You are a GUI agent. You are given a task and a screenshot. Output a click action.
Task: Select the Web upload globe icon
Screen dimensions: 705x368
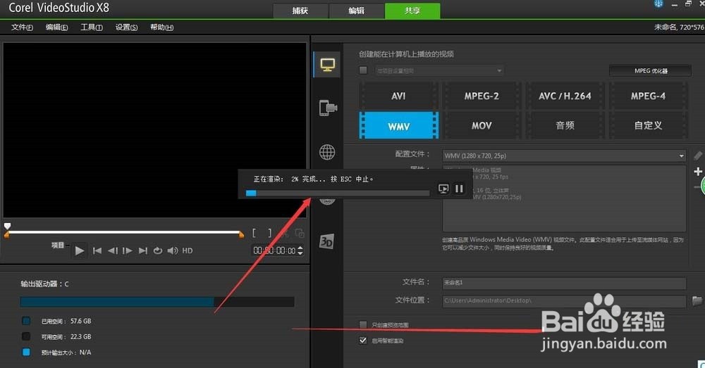tap(327, 152)
